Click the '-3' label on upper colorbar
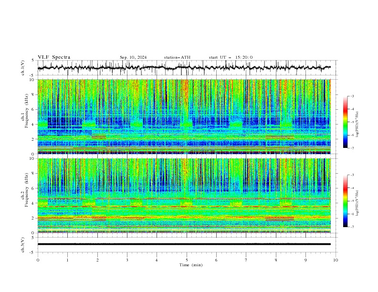Image resolution: width=378 pixels, height=292 pixels. [x=352, y=96]
